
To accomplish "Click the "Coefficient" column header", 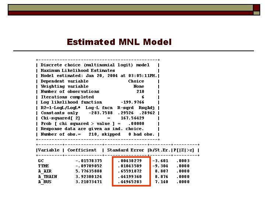I will [x=82, y=150].
